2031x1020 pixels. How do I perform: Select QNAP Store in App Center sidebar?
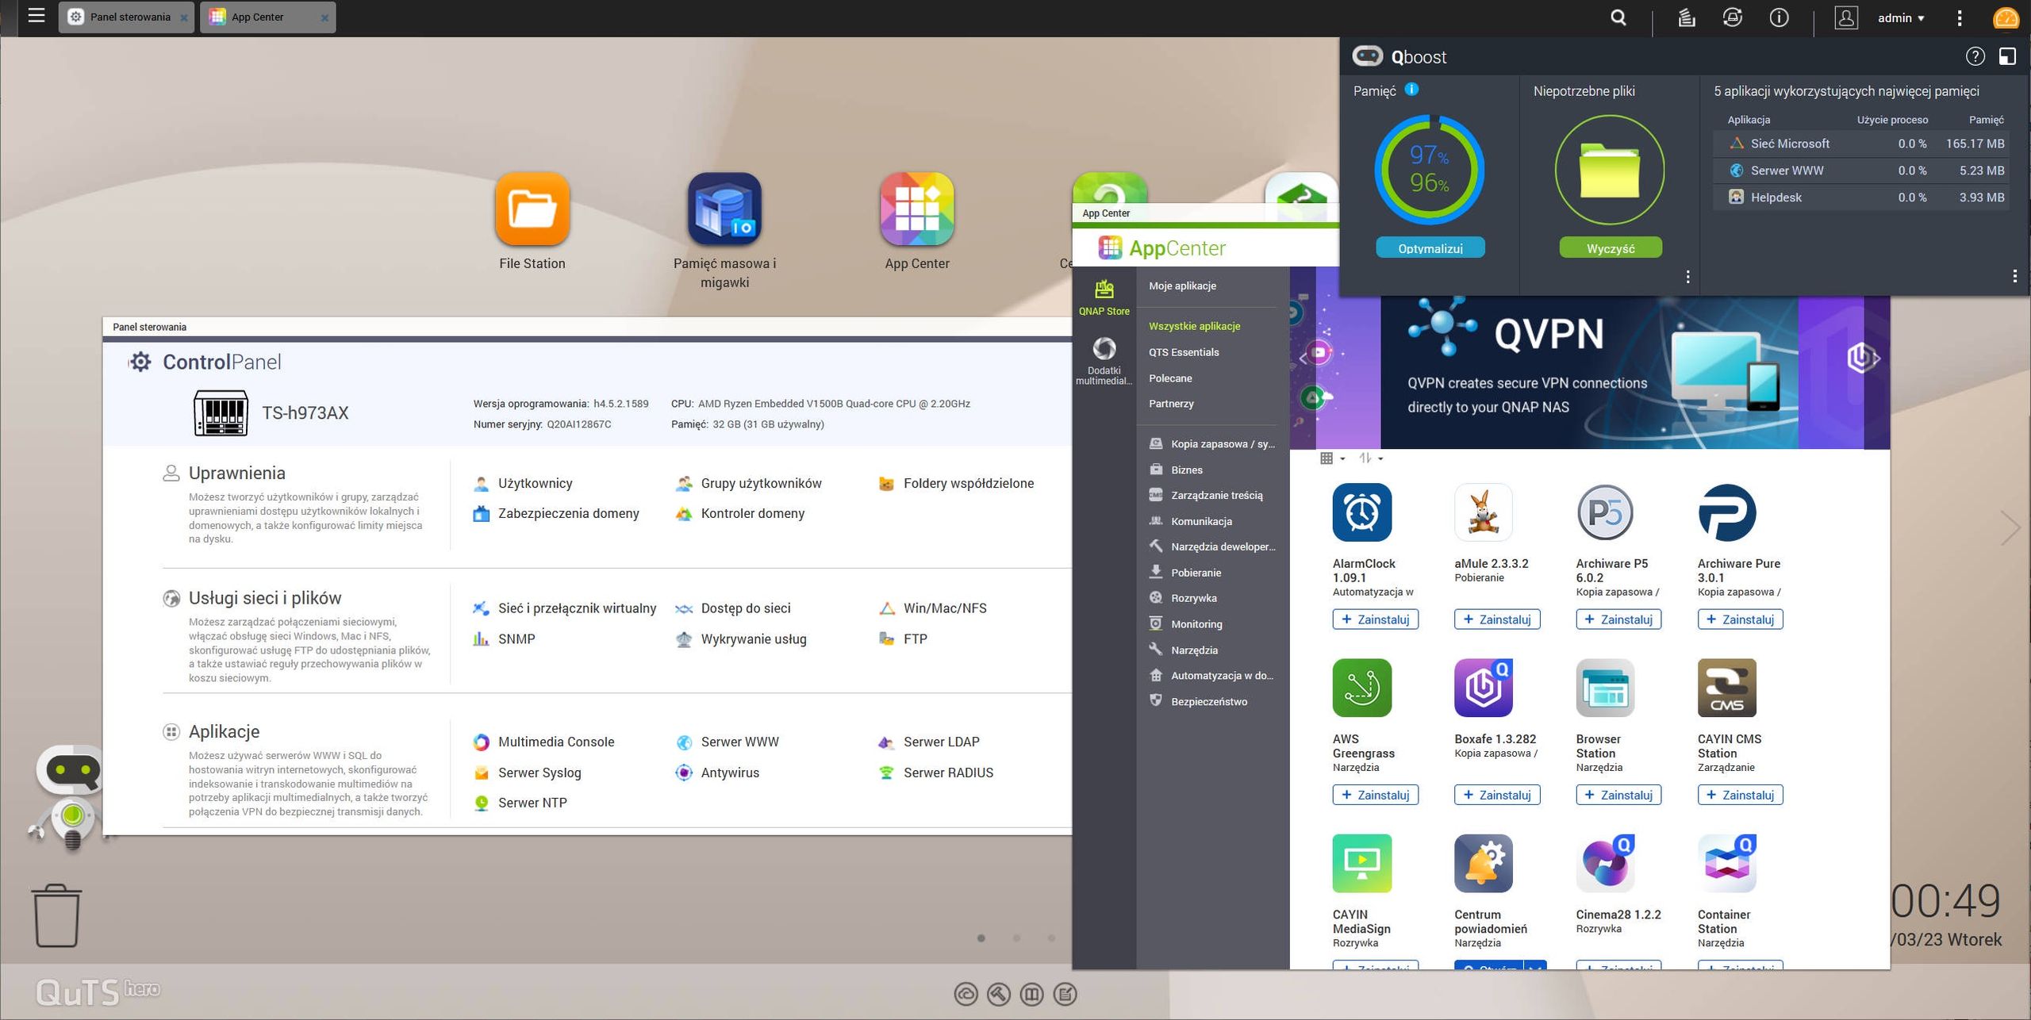pyautogui.click(x=1104, y=297)
